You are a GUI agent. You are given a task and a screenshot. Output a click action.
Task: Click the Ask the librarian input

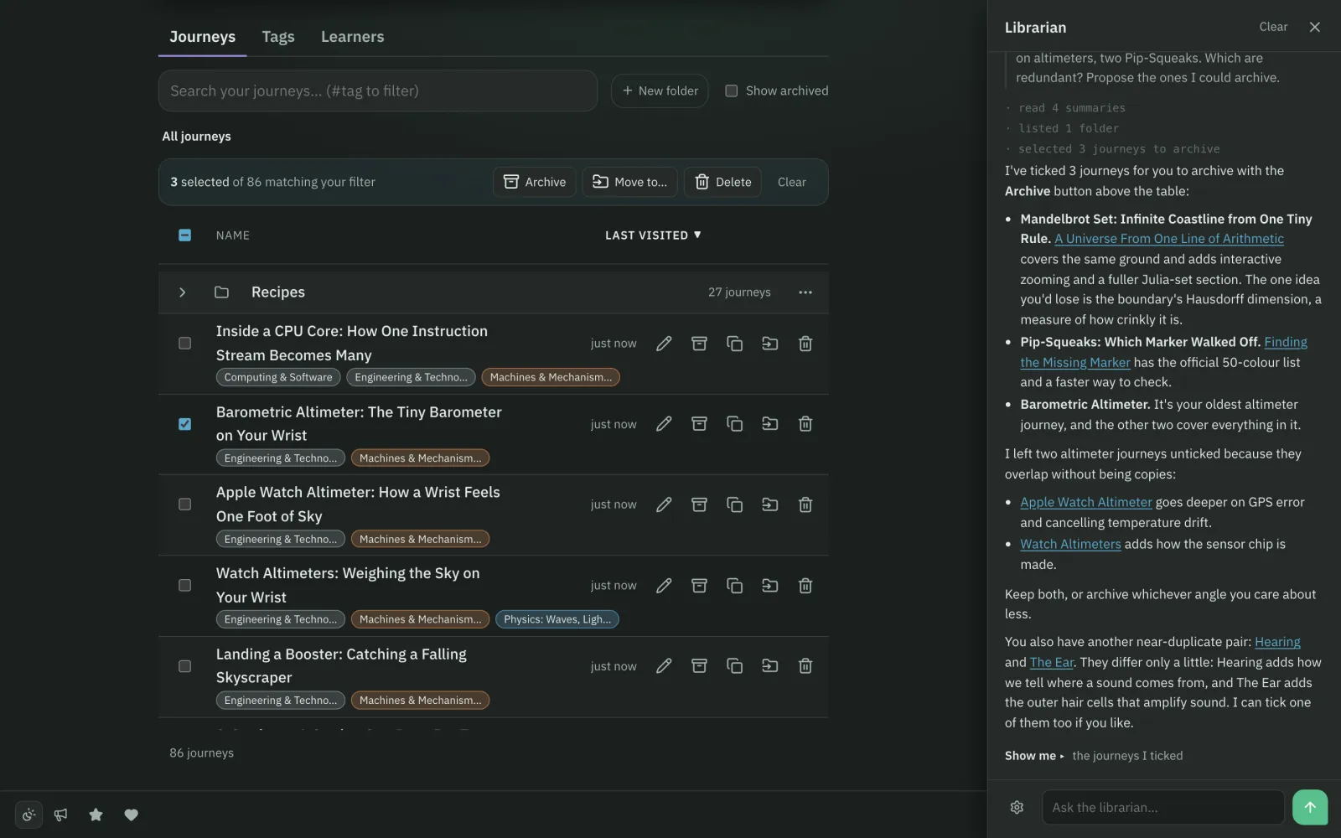1163,807
